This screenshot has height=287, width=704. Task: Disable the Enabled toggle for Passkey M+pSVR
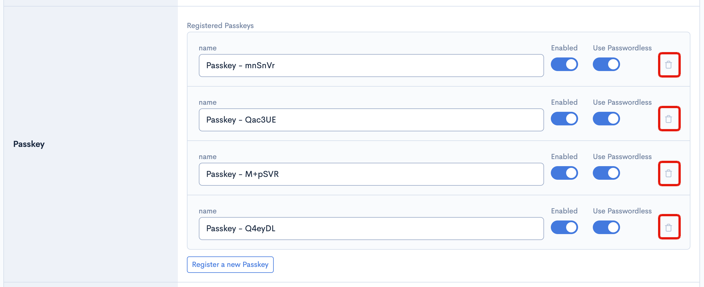point(564,173)
